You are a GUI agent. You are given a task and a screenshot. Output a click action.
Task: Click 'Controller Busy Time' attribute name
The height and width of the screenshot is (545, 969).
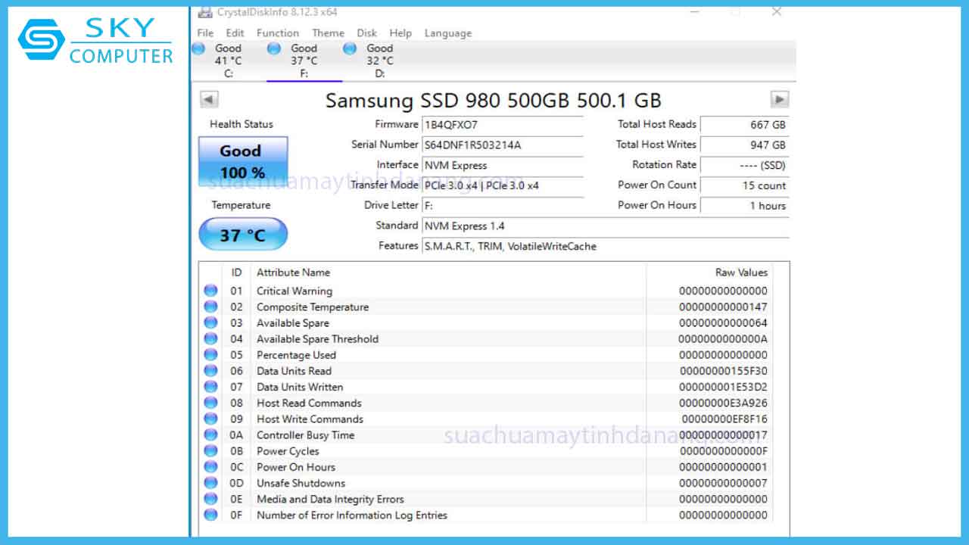(305, 435)
